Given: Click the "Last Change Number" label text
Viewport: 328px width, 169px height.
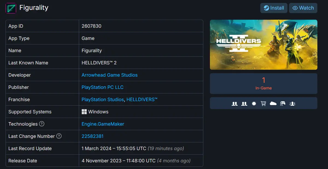Looking at the screenshot, I should 32,136.
